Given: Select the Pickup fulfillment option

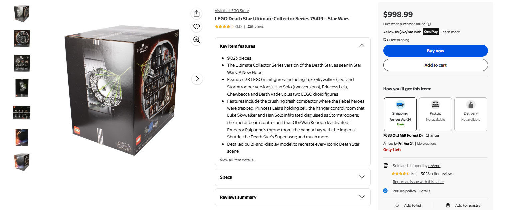Looking at the screenshot, I should (x=435, y=114).
